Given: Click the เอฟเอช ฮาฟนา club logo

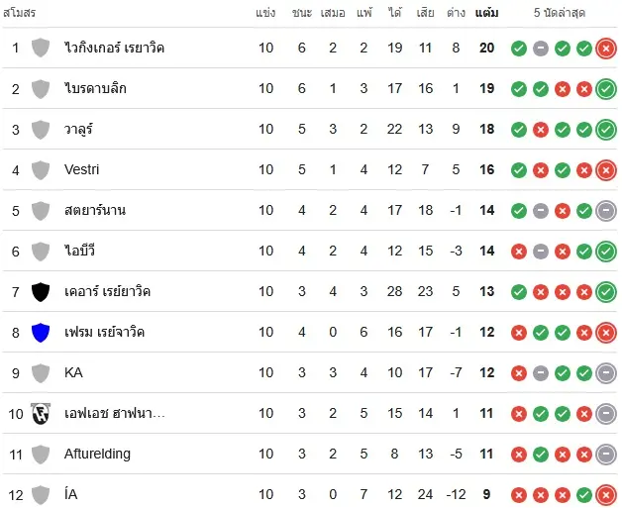Looking at the screenshot, I should 41,413.
